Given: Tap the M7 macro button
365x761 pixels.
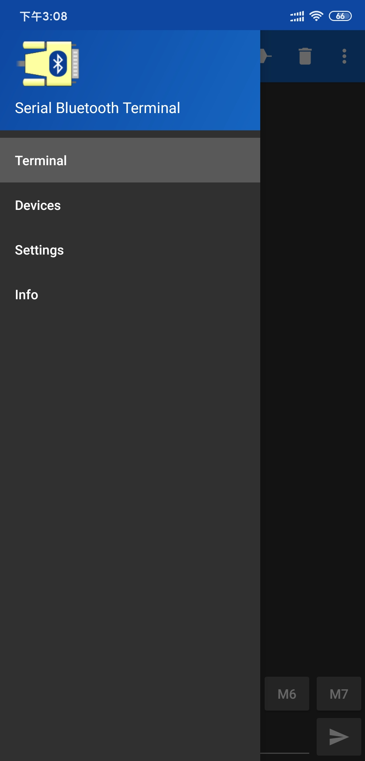Looking at the screenshot, I should tap(339, 694).
